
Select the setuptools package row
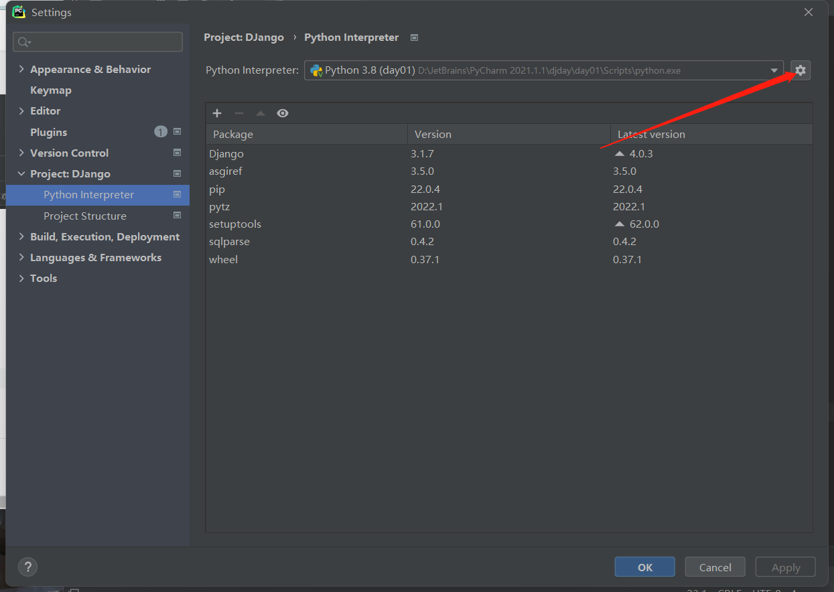pyautogui.click(x=509, y=224)
